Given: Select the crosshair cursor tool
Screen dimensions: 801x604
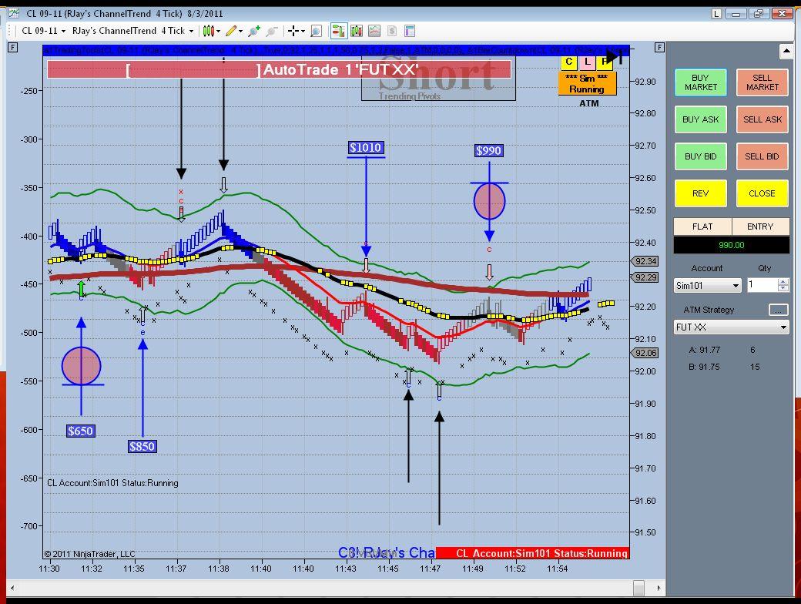Looking at the screenshot, I should click(293, 31).
